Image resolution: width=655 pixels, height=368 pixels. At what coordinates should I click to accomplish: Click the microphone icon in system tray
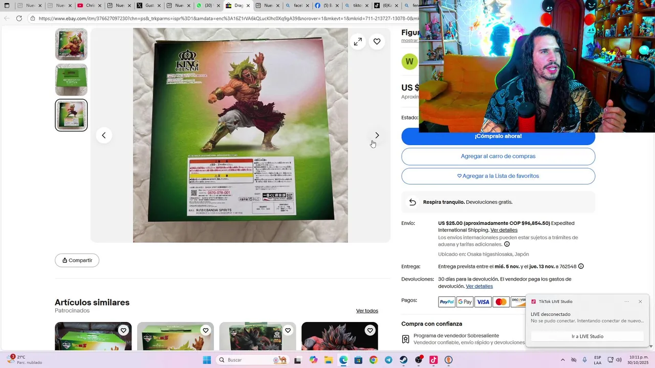(585, 360)
